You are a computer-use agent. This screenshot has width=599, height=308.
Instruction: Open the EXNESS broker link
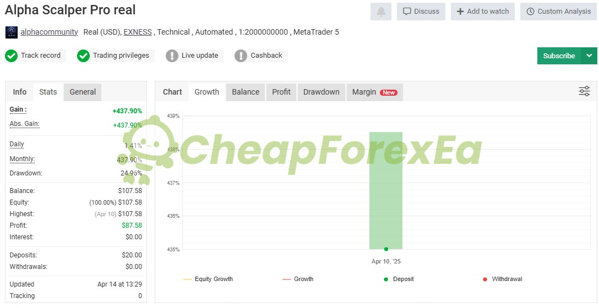[x=138, y=32]
